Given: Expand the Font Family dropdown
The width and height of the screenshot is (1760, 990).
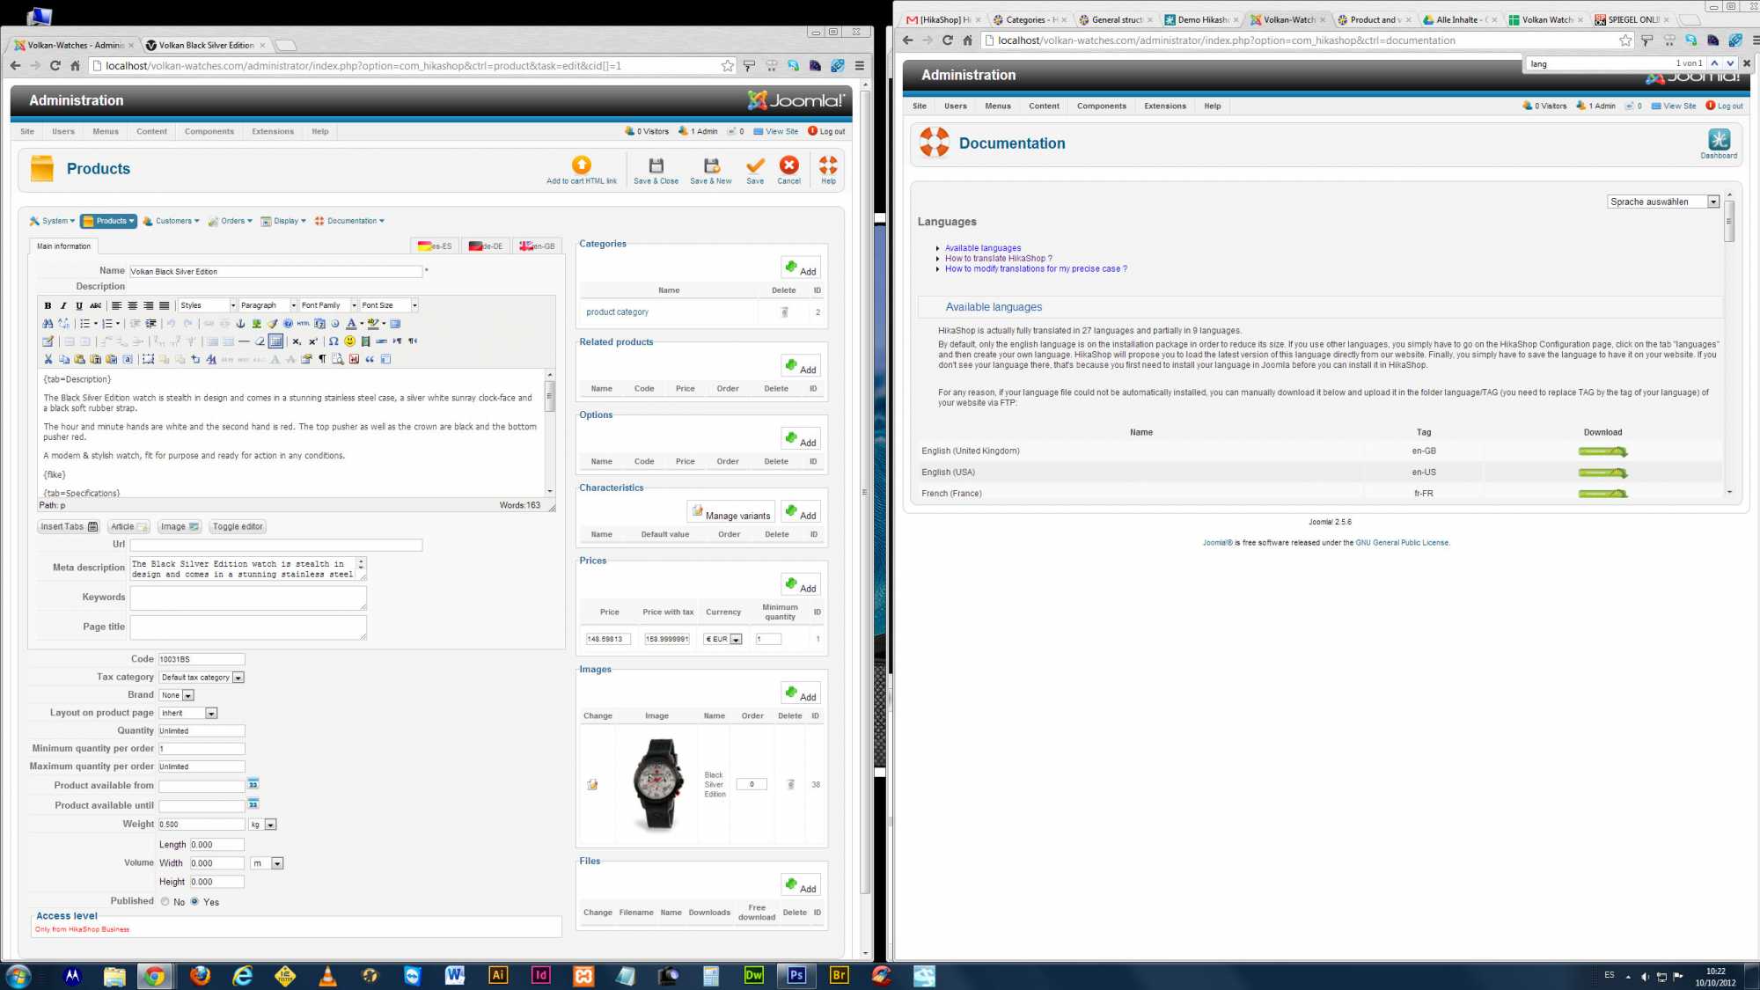Looking at the screenshot, I should pos(354,305).
